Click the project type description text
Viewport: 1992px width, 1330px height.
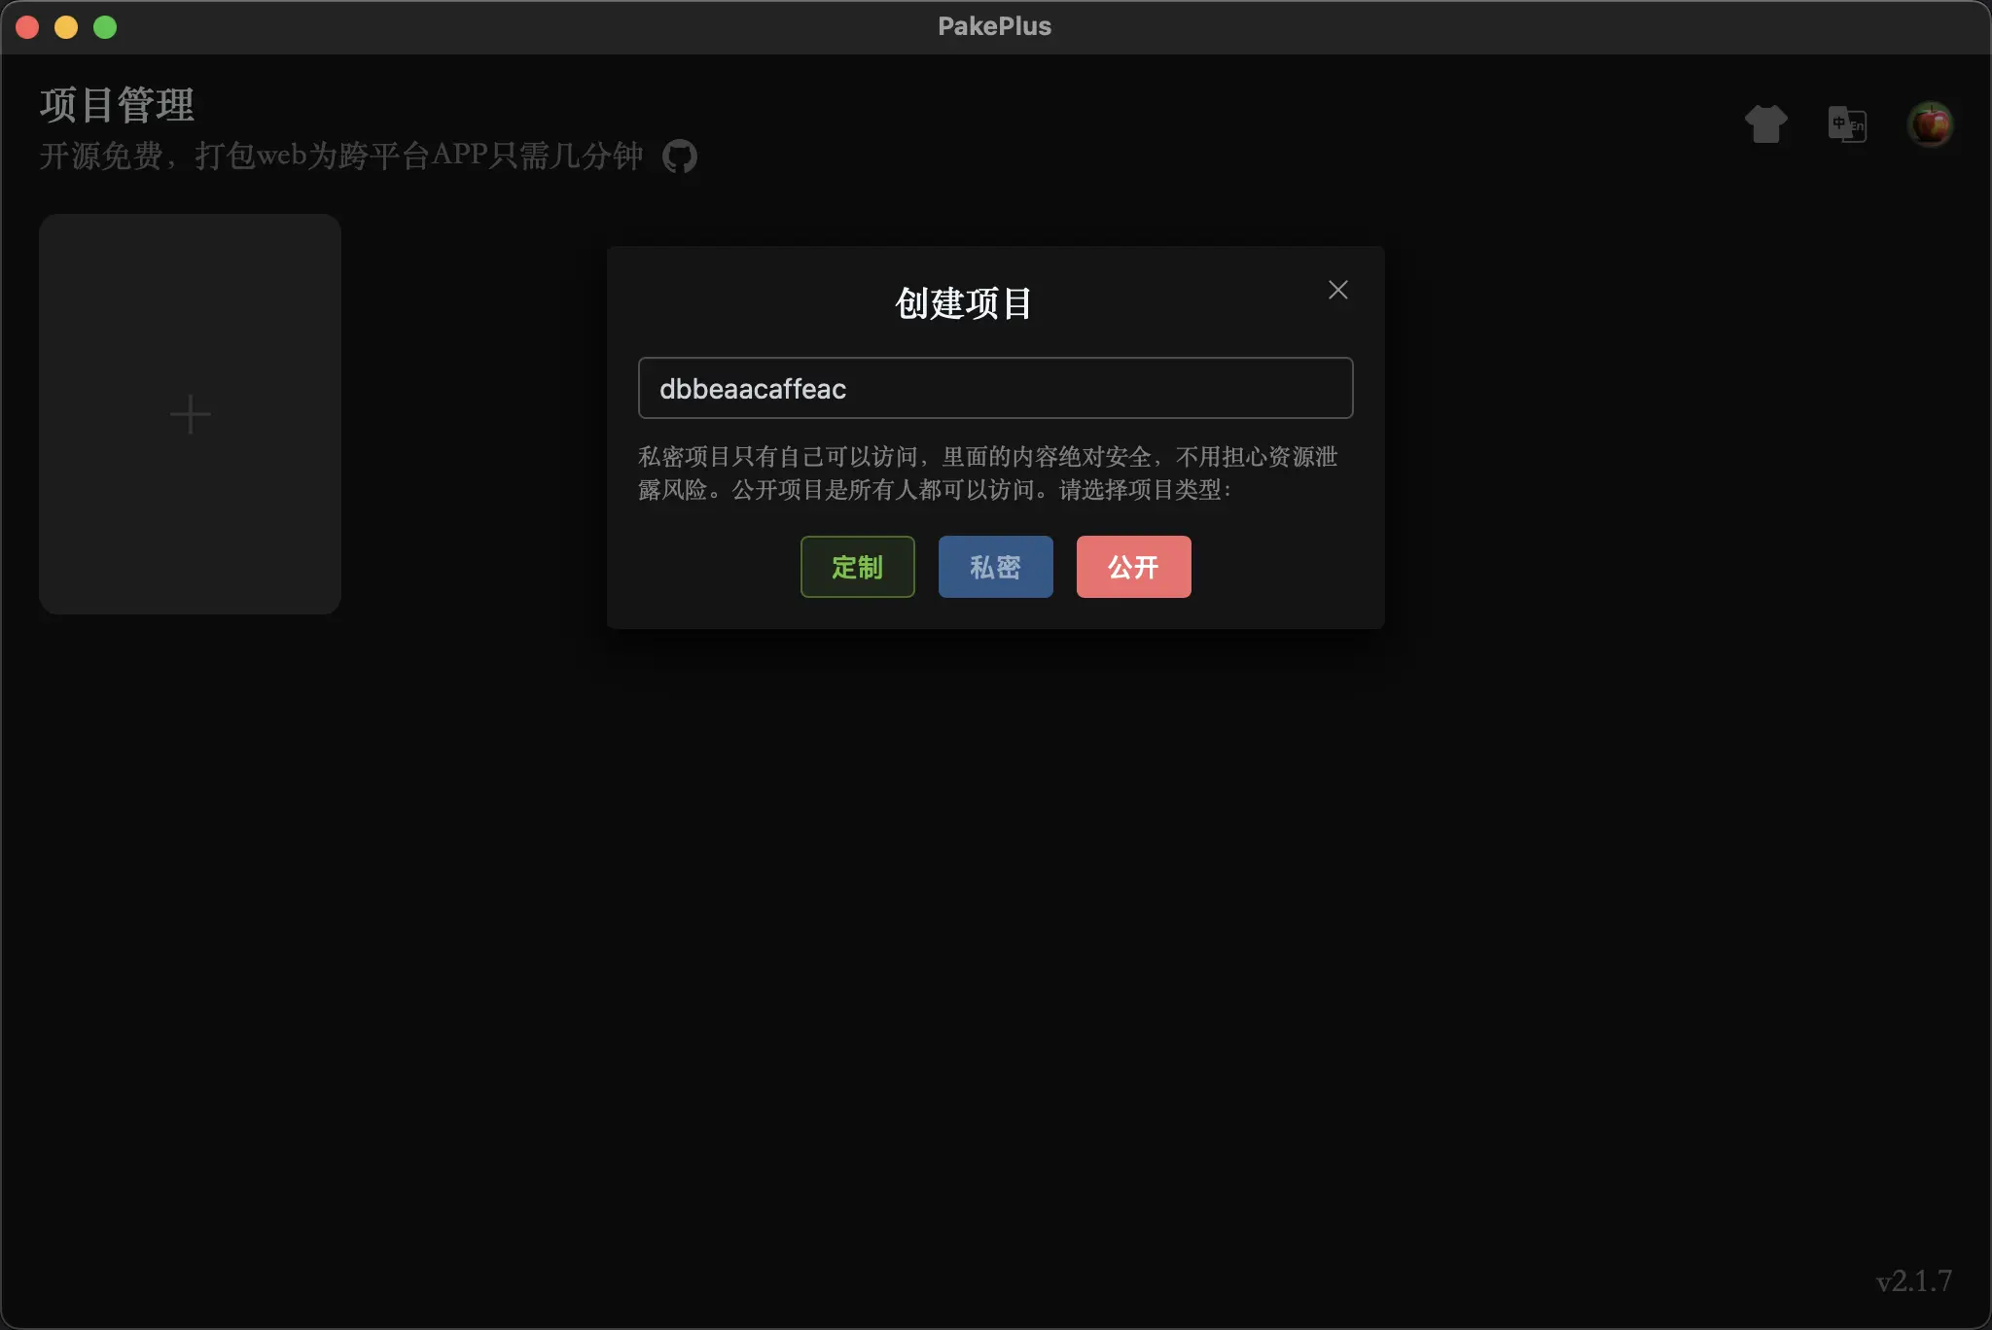pyautogui.click(x=986, y=473)
